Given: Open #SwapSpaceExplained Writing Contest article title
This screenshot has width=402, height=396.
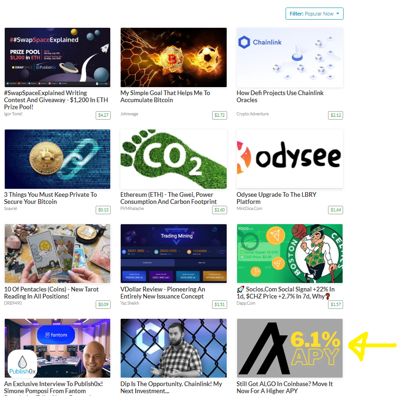Looking at the screenshot, I should tap(56, 100).
